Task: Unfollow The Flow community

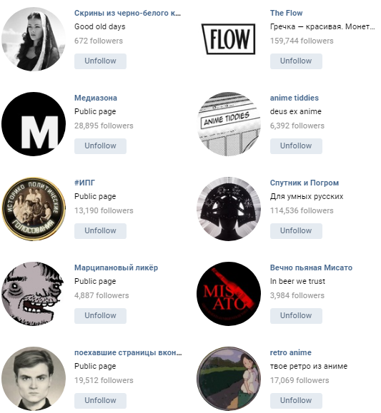Action: point(296,61)
